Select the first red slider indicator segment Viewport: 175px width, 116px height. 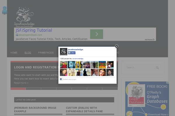[x=18, y=89]
